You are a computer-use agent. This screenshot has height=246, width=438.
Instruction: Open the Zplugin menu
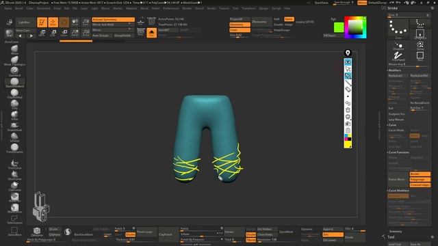263,8
